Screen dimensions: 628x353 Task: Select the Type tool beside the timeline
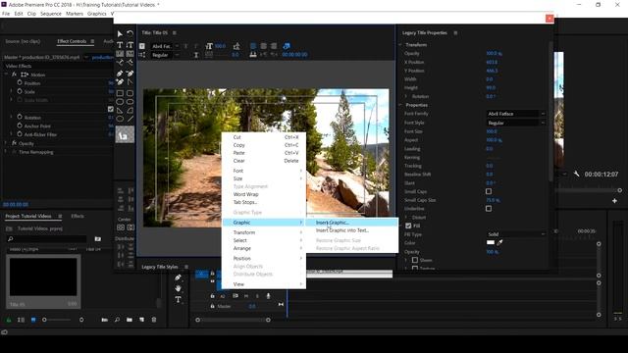click(x=179, y=299)
